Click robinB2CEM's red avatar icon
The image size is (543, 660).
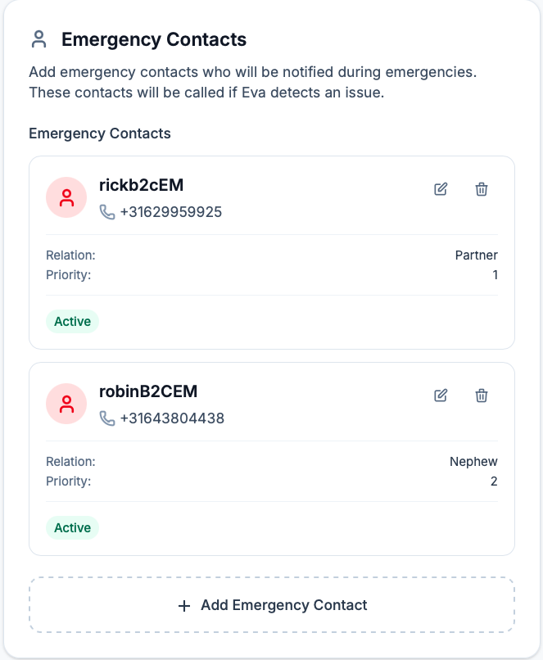pos(66,404)
